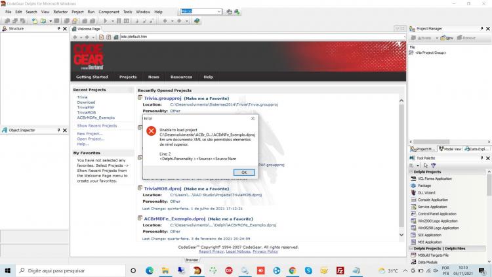The height and width of the screenshot is (277, 492).
Task: Expand the Activate dropdown arrow
Action: pyautogui.click(x=437, y=38)
